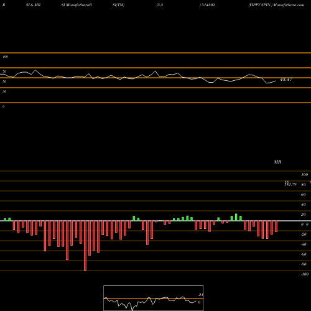Viewport: 311px width, 311px height.
Task: Click the '60' label on MR axis
Action: 304,195
